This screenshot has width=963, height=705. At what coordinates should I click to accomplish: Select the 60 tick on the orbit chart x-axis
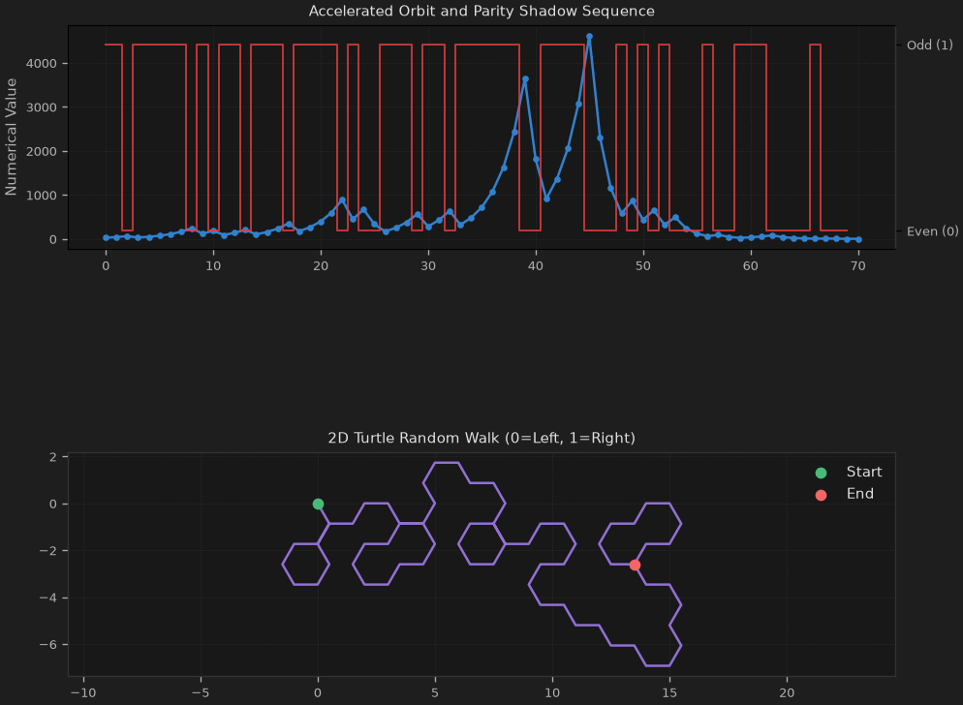[x=751, y=266]
